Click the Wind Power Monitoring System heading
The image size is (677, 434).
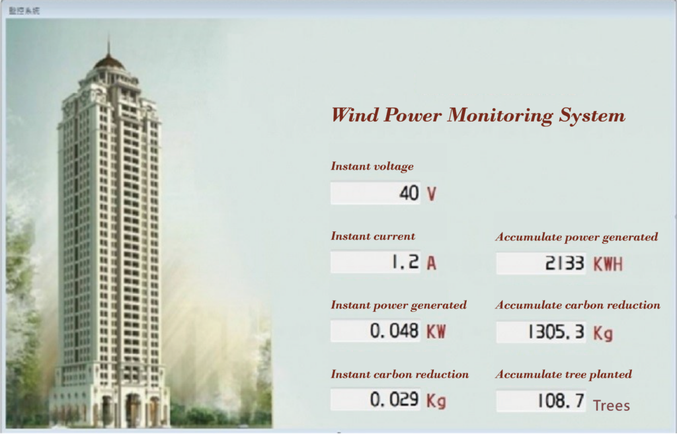(478, 116)
